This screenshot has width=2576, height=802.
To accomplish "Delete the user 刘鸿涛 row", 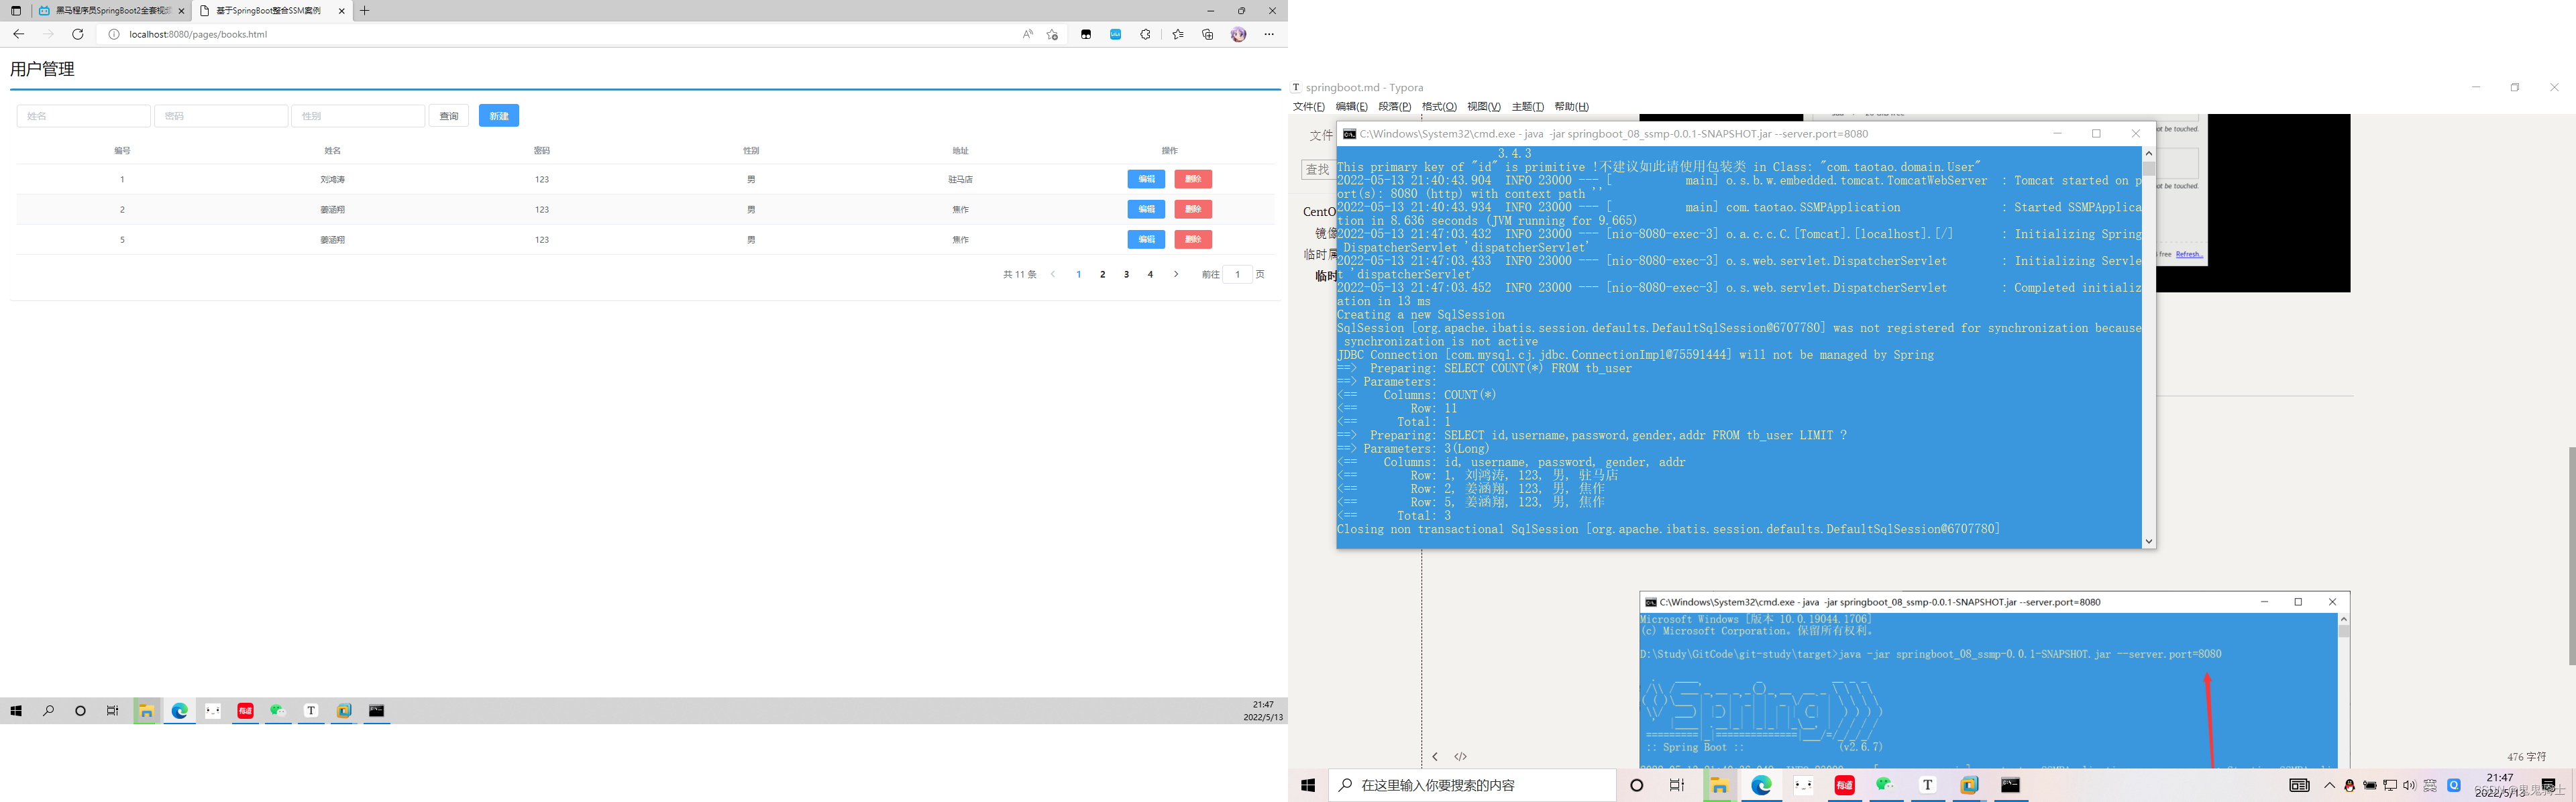I will 1193,179.
